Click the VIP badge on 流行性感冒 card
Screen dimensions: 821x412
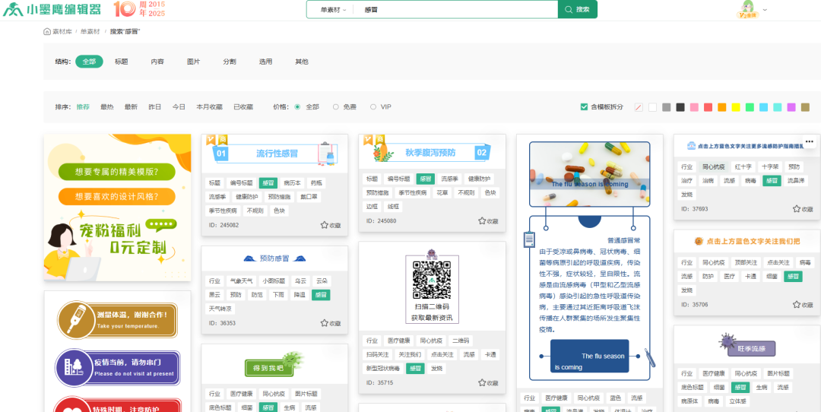211,139
